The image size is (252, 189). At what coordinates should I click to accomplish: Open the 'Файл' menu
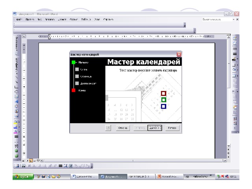pyautogui.click(x=19, y=19)
